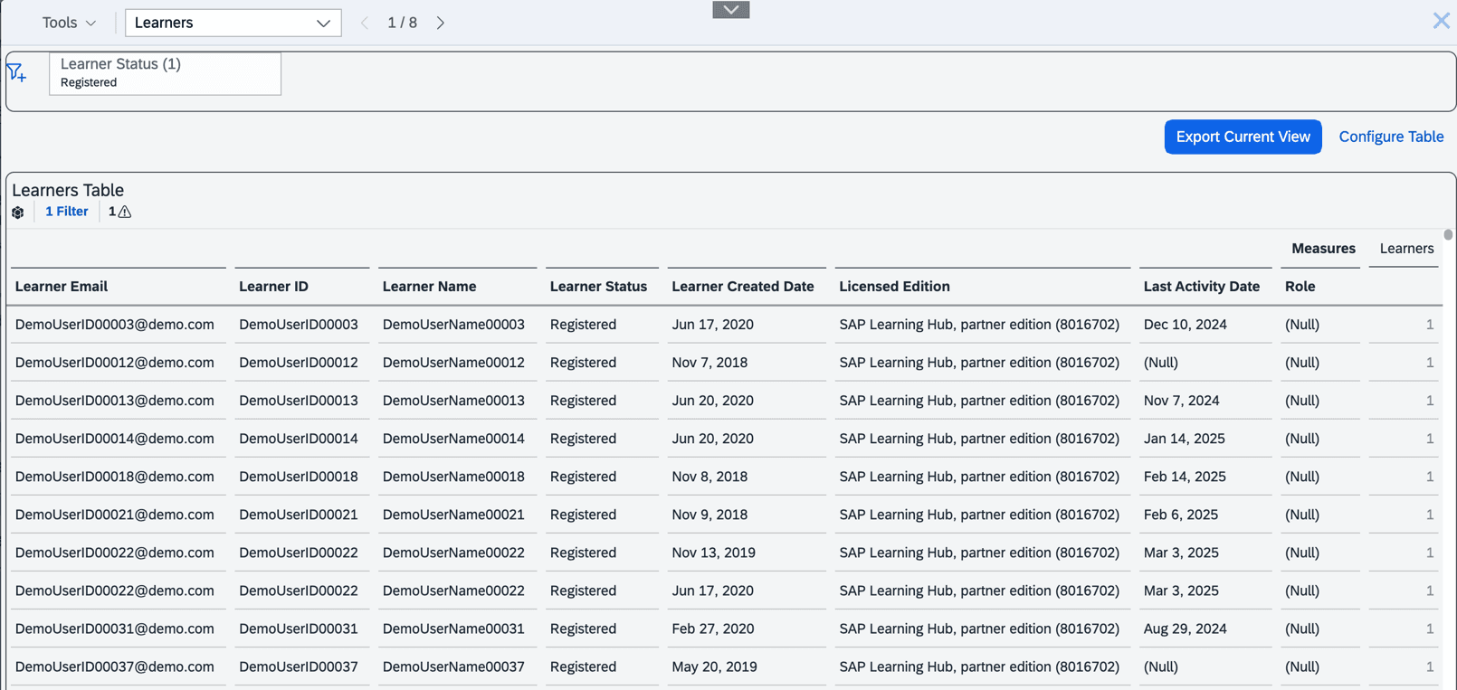Select cell DemoUserID00013@demo.com

115,401
